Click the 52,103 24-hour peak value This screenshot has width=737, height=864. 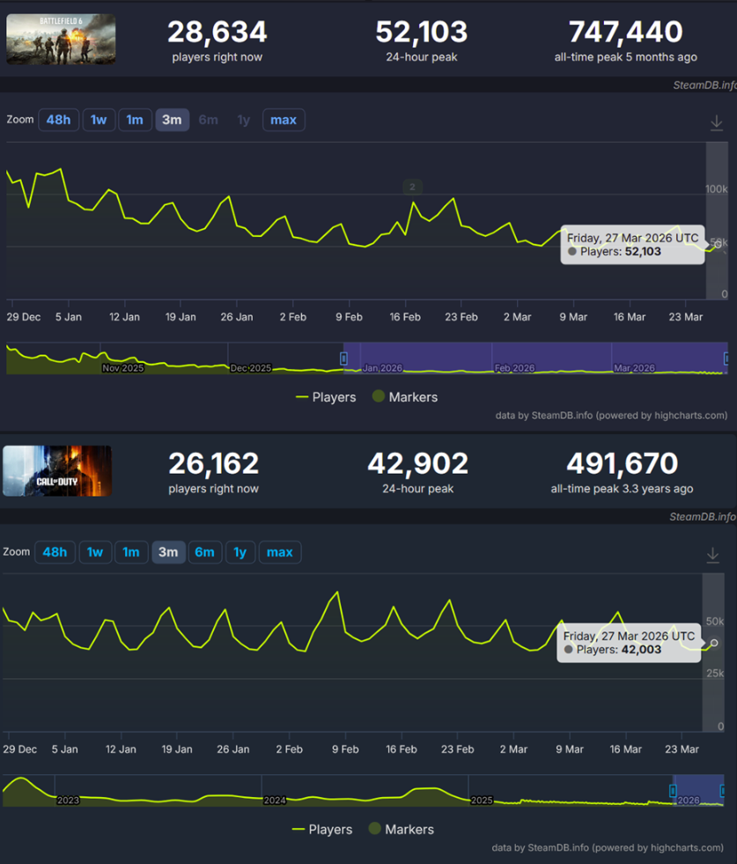click(422, 32)
